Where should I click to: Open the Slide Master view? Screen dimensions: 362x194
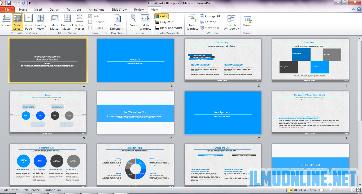pos(55,22)
